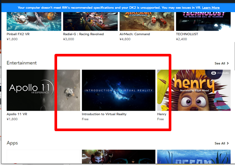Open the Ocean Rift app thumbnail
Viewport: 235px width, 165px height.
(x=194, y=157)
